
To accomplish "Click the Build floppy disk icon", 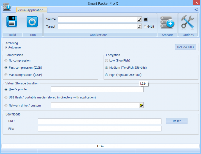I will (x=12, y=22).
